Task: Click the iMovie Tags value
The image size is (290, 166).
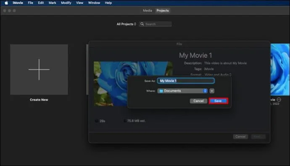Action: click(x=209, y=69)
